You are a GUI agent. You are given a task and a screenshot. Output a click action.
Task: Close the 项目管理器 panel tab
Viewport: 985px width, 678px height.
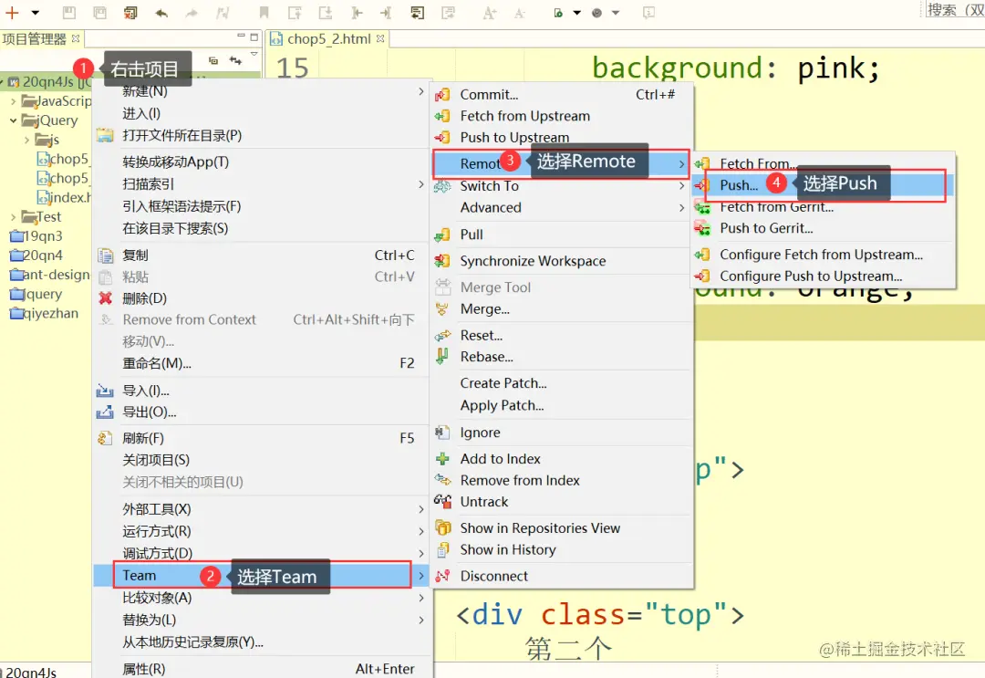[x=76, y=38]
